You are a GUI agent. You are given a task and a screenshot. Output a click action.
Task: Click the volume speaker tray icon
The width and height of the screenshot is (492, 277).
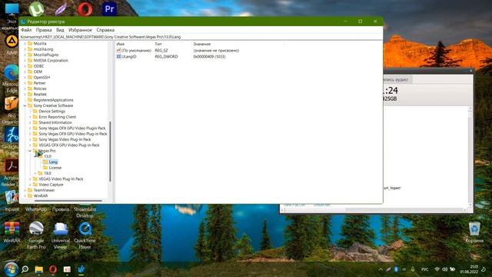[x=444, y=269]
